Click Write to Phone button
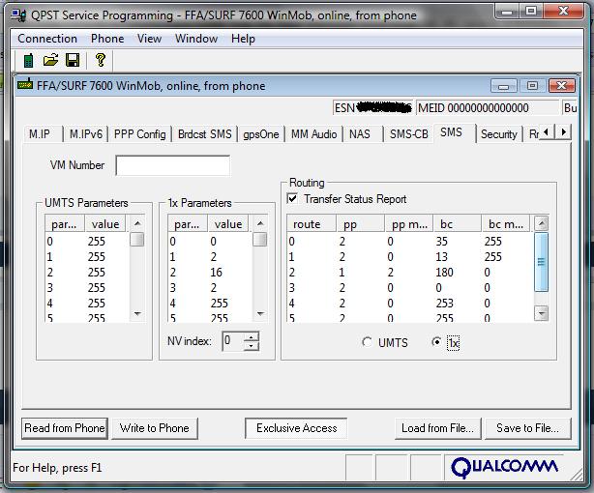594x493 pixels. (x=155, y=428)
